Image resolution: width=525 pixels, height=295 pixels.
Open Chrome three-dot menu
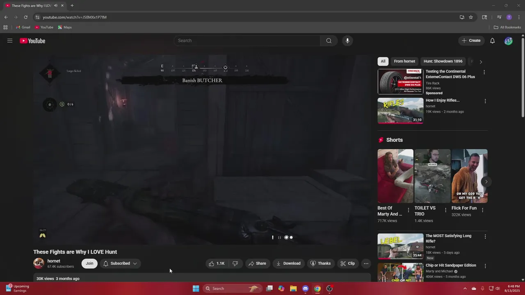click(x=518, y=17)
